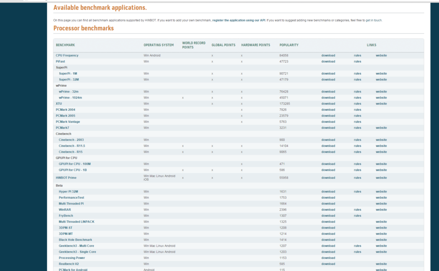Select the SuperPi group row label
This screenshot has width=439, height=271.
[61, 68]
